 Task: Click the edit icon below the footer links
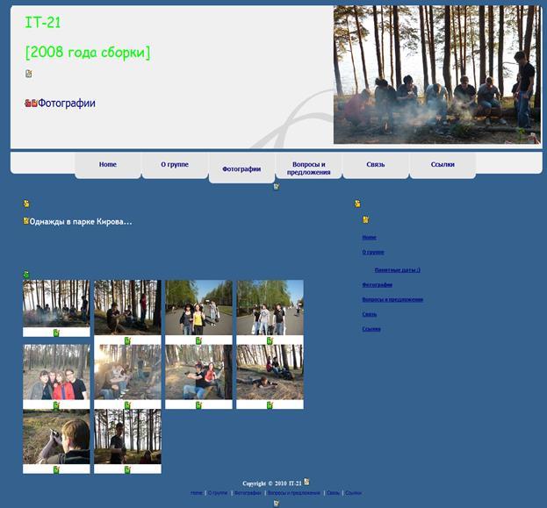(x=277, y=503)
